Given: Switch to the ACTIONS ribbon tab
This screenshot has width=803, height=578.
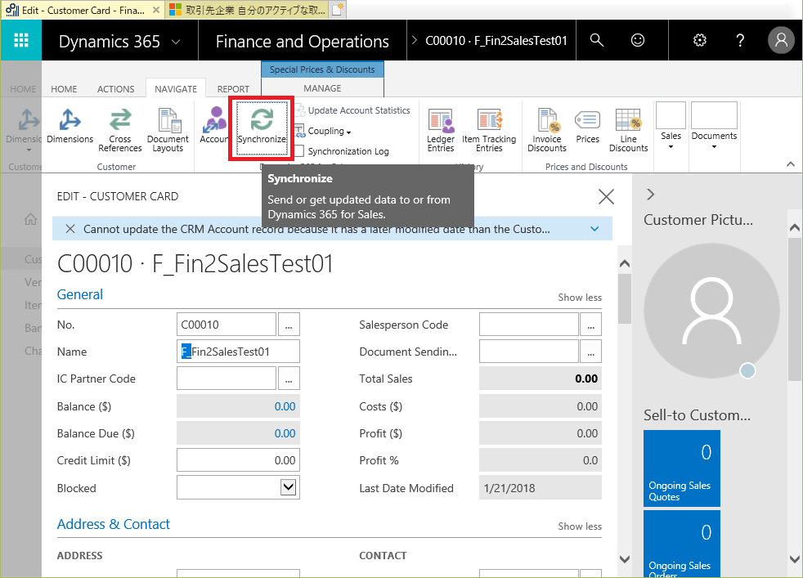Looking at the screenshot, I should 116,89.
